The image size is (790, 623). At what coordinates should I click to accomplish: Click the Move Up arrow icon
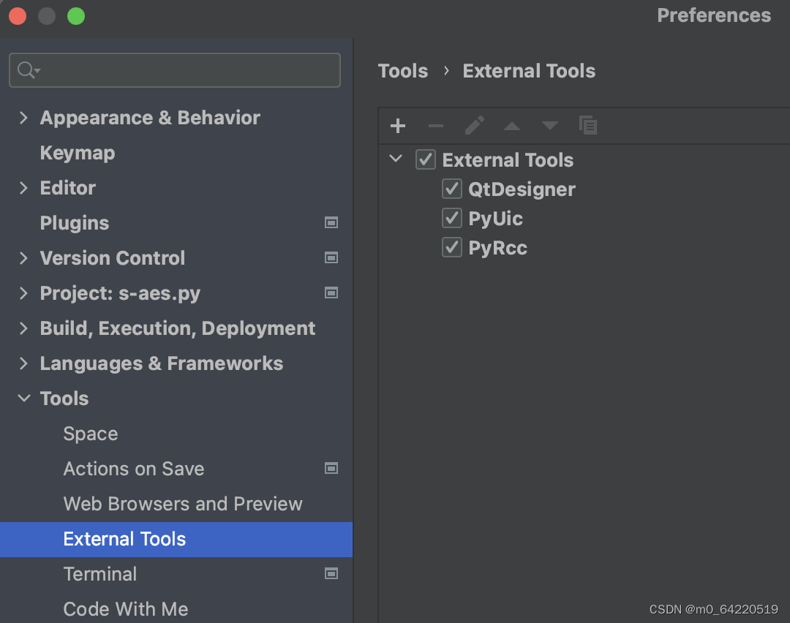click(x=512, y=126)
